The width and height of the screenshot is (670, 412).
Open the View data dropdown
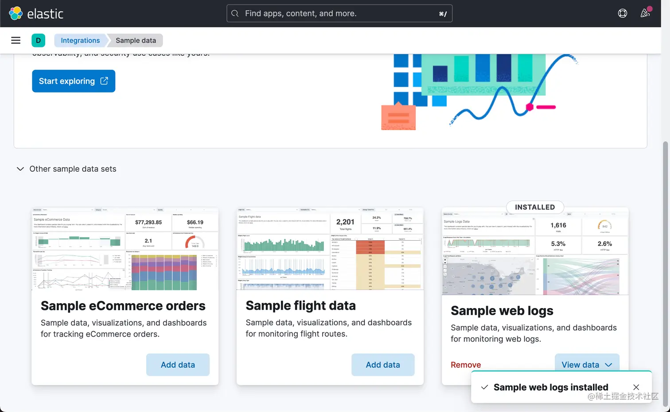[587, 364]
